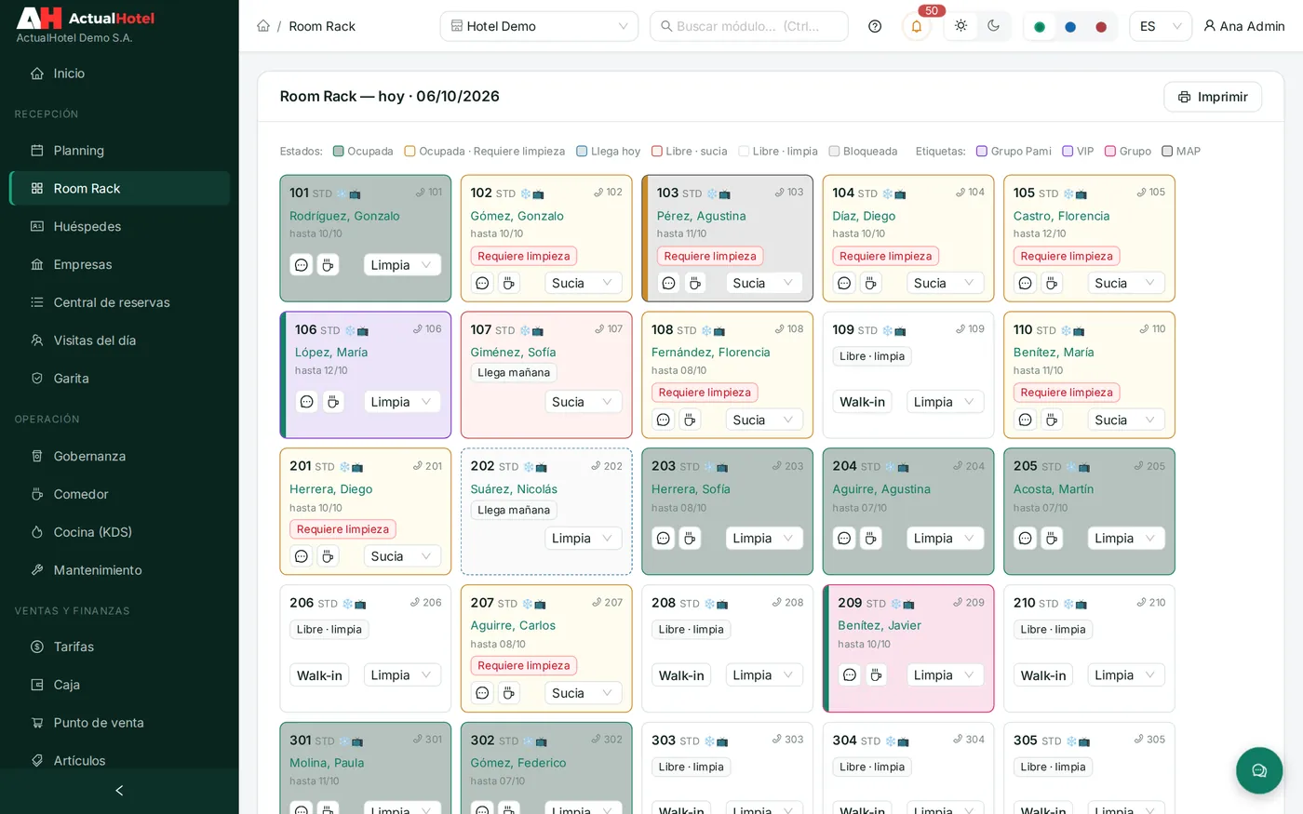Open the ES language dropdown
The width and height of the screenshot is (1303, 814).
(x=1161, y=26)
